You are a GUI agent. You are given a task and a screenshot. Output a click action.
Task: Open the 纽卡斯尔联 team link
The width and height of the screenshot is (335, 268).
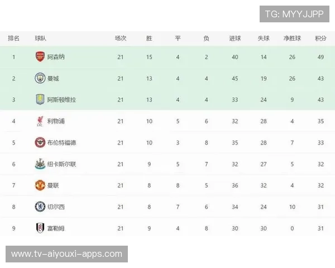61,164
